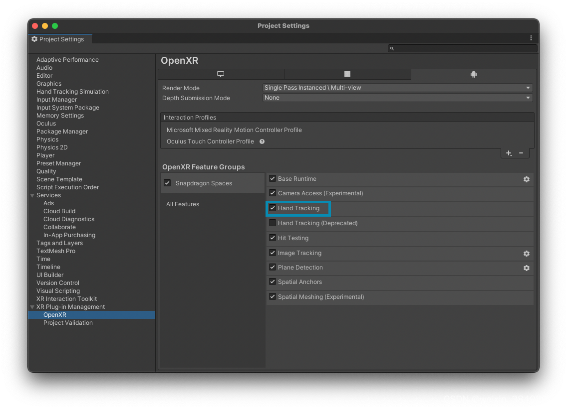Select All Features group
567x409 pixels.
pyautogui.click(x=183, y=204)
